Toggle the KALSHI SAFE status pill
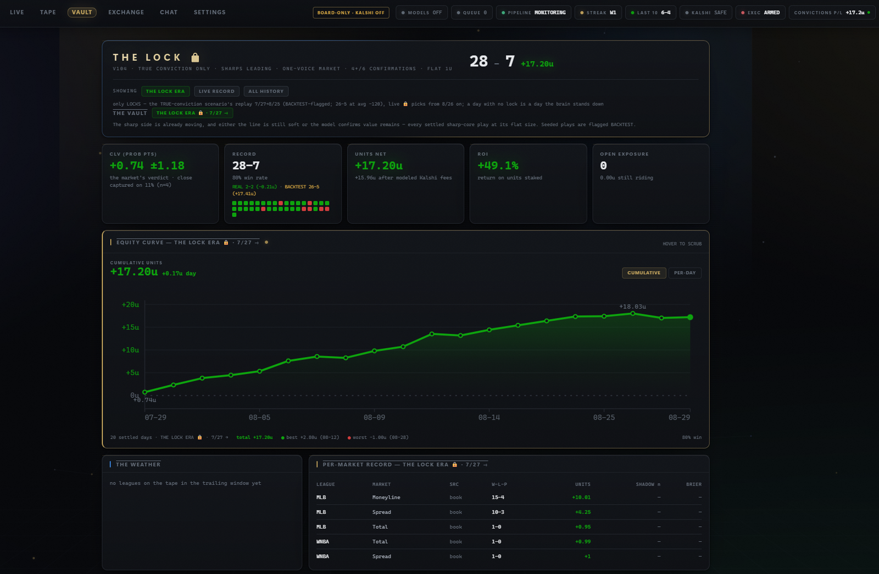Viewport: 879px width, 574px height. coord(705,13)
